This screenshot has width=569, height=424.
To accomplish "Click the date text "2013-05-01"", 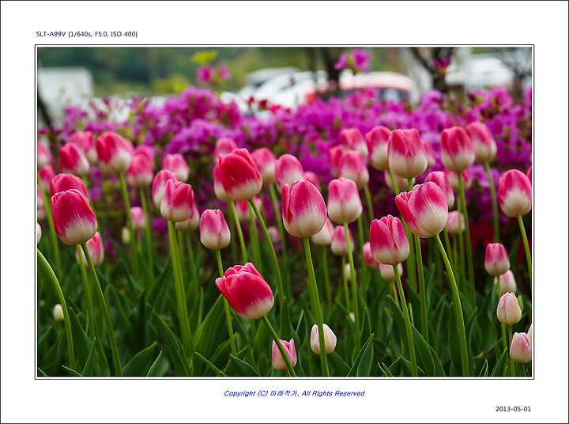I will [513, 409].
